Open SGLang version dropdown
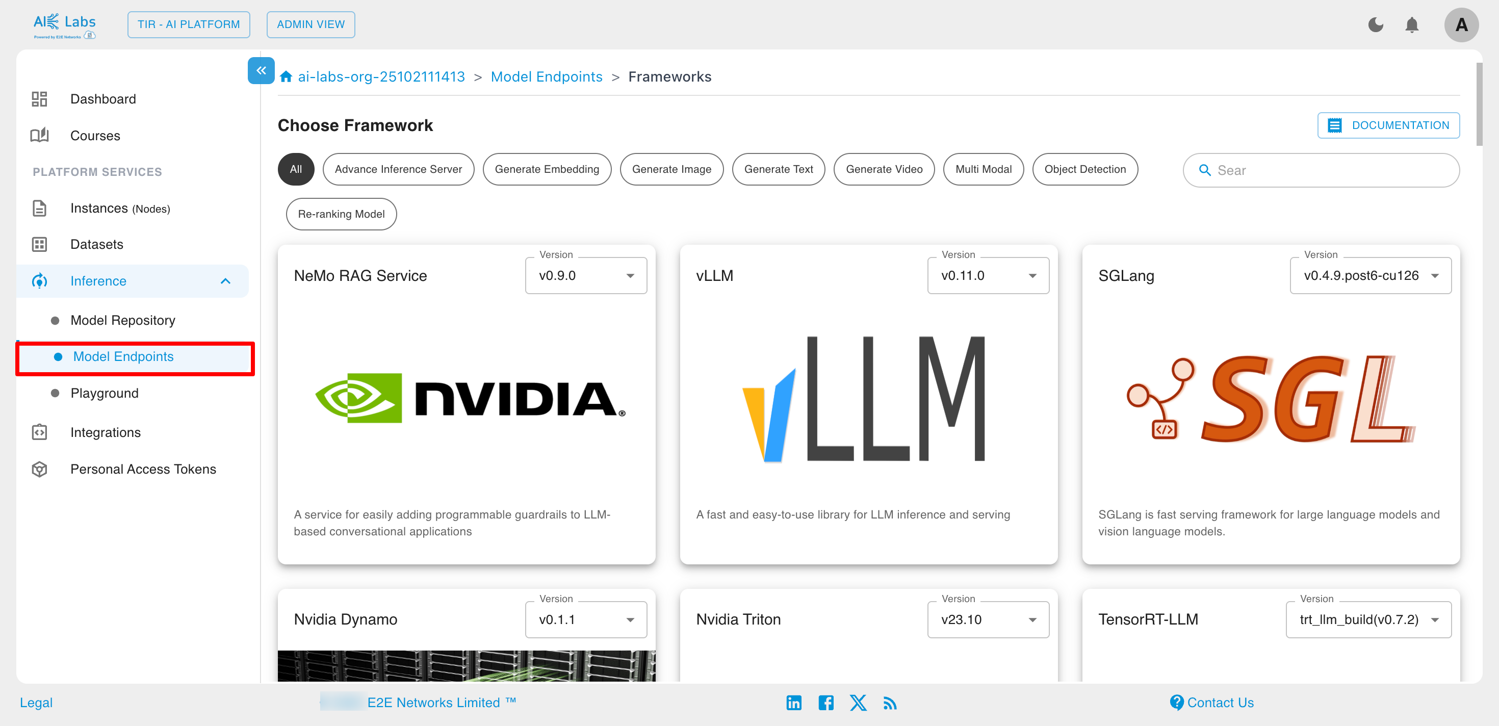 [1371, 276]
